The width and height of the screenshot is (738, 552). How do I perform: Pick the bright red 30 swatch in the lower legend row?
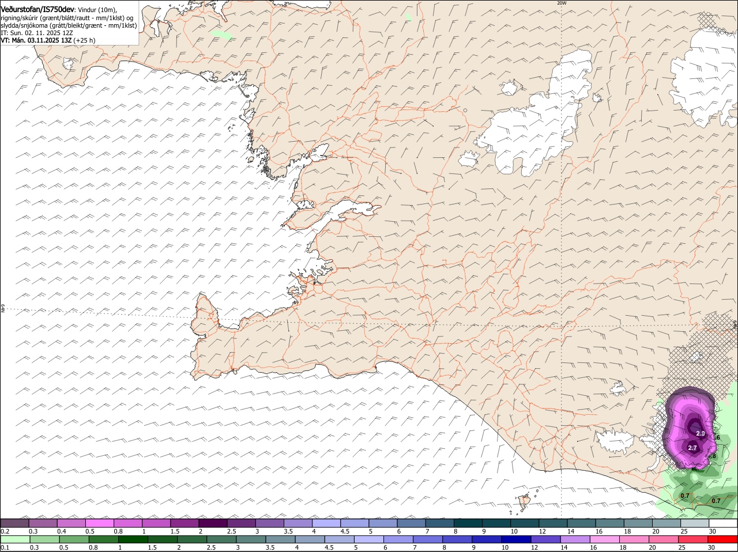click(723, 539)
